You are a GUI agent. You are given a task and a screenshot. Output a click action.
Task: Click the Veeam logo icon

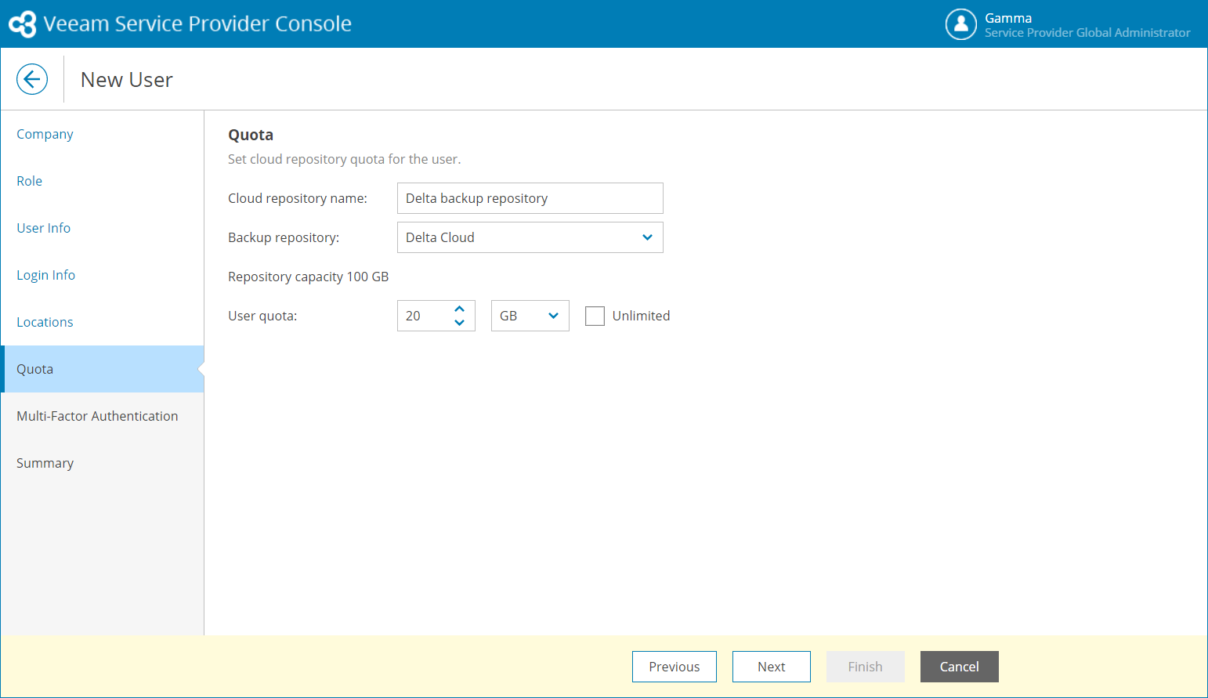[23, 24]
